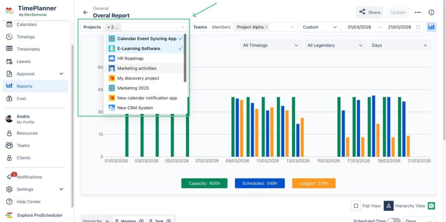446x222 pixels.
Task: Expand the Settings submenu chevron
Action: pyautogui.click(x=61, y=189)
